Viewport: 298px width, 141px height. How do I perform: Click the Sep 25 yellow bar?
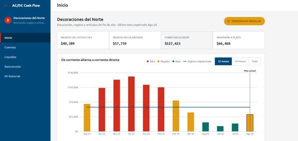coord(87,118)
